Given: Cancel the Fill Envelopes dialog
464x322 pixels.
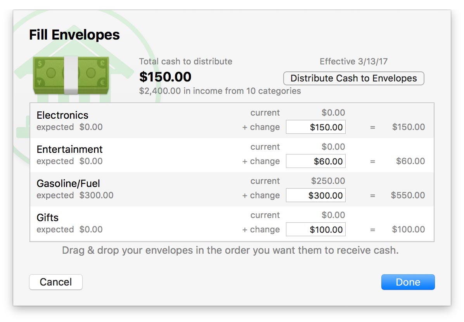Looking at the screenshot, I should coord(56,282).
